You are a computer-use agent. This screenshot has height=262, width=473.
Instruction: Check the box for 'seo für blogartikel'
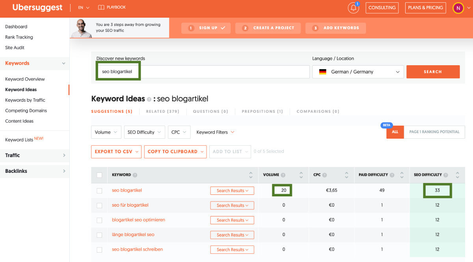(99, 205)
